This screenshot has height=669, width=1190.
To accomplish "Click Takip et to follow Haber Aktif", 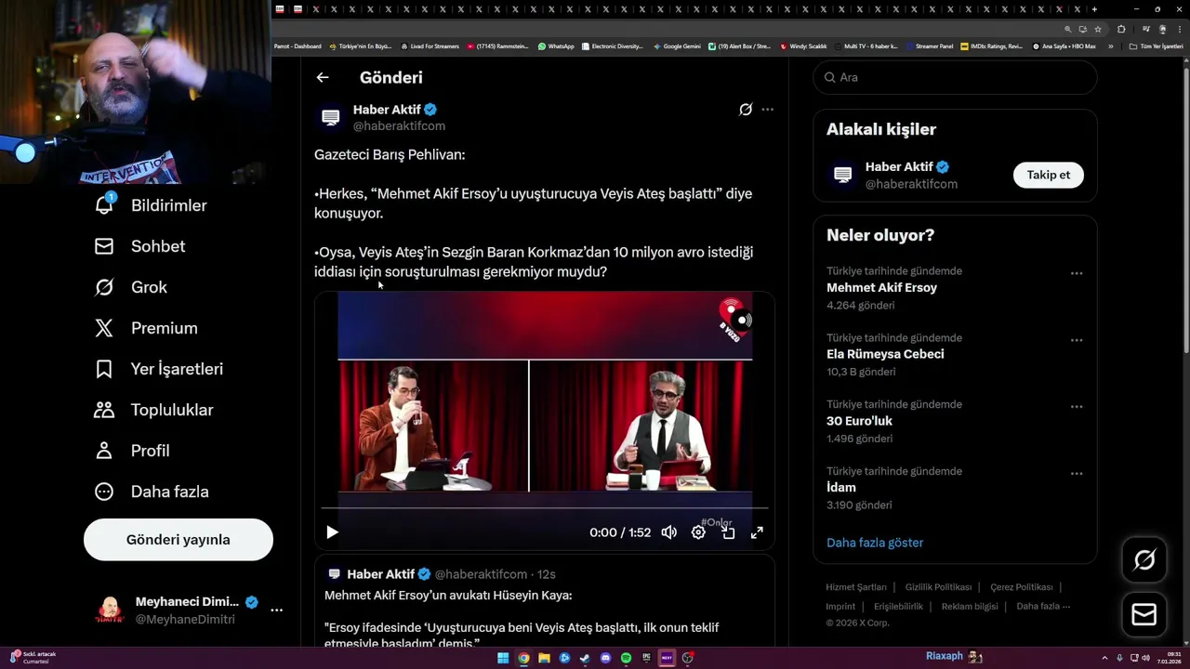I will 1048,175.
